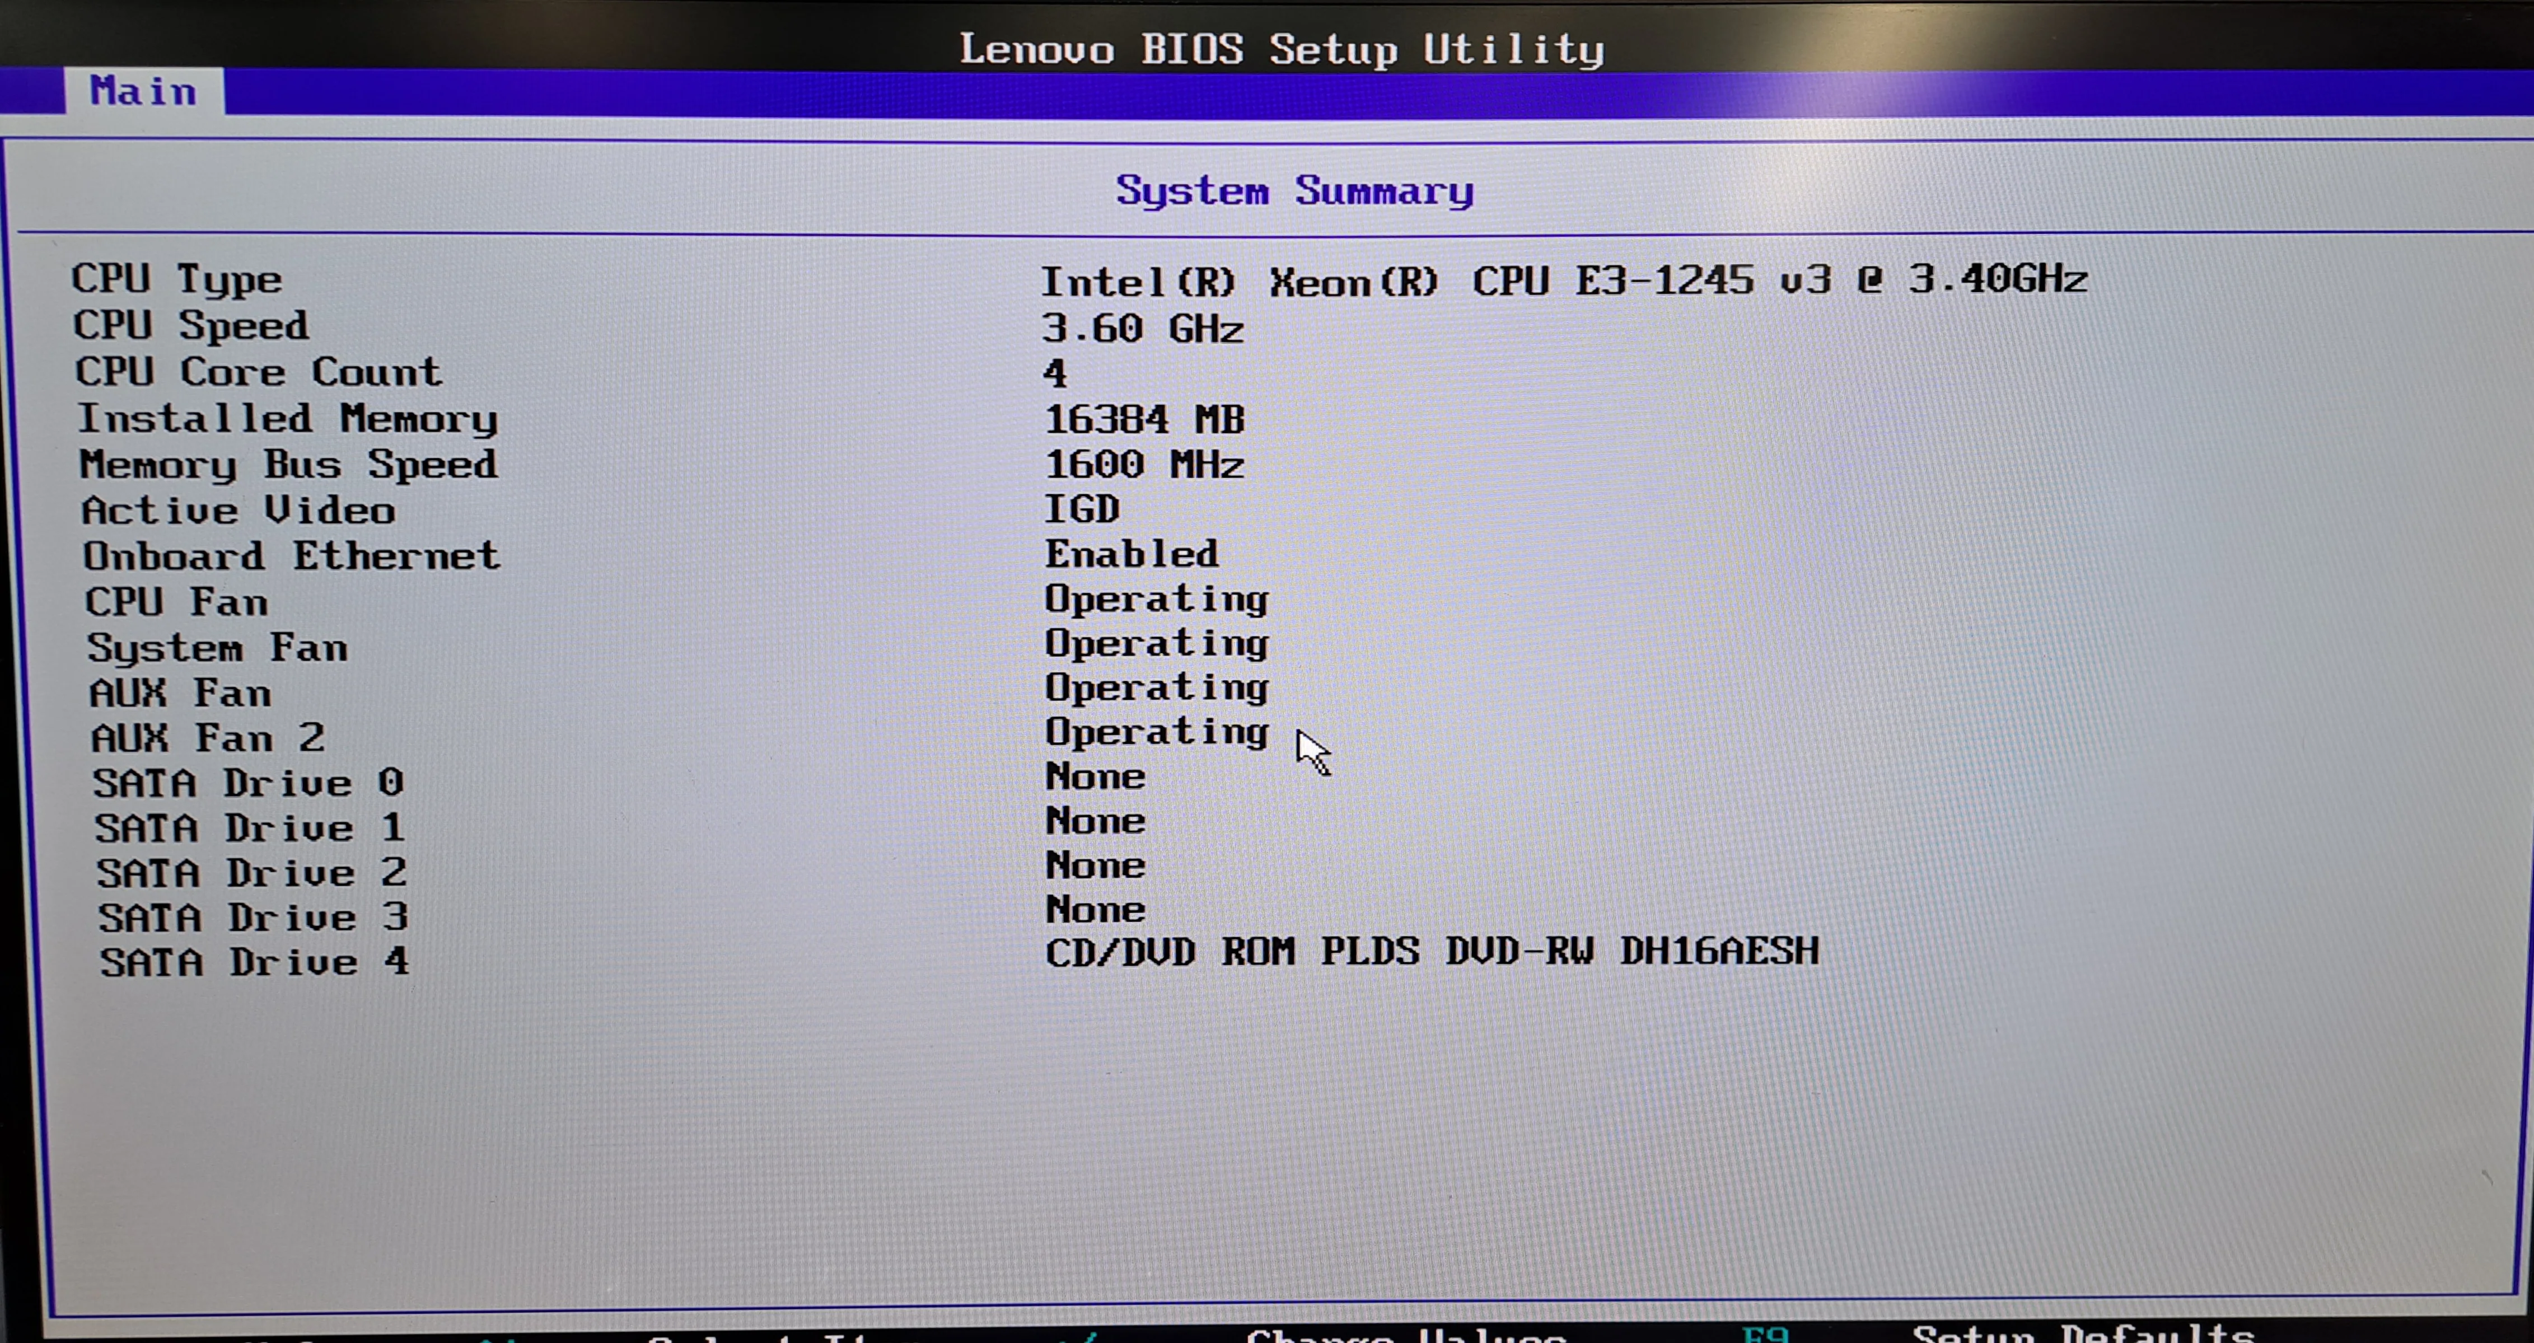Click the Onboard Ethernet label
Viewport: 2534px width, 1343px height.
pos(292,556)
